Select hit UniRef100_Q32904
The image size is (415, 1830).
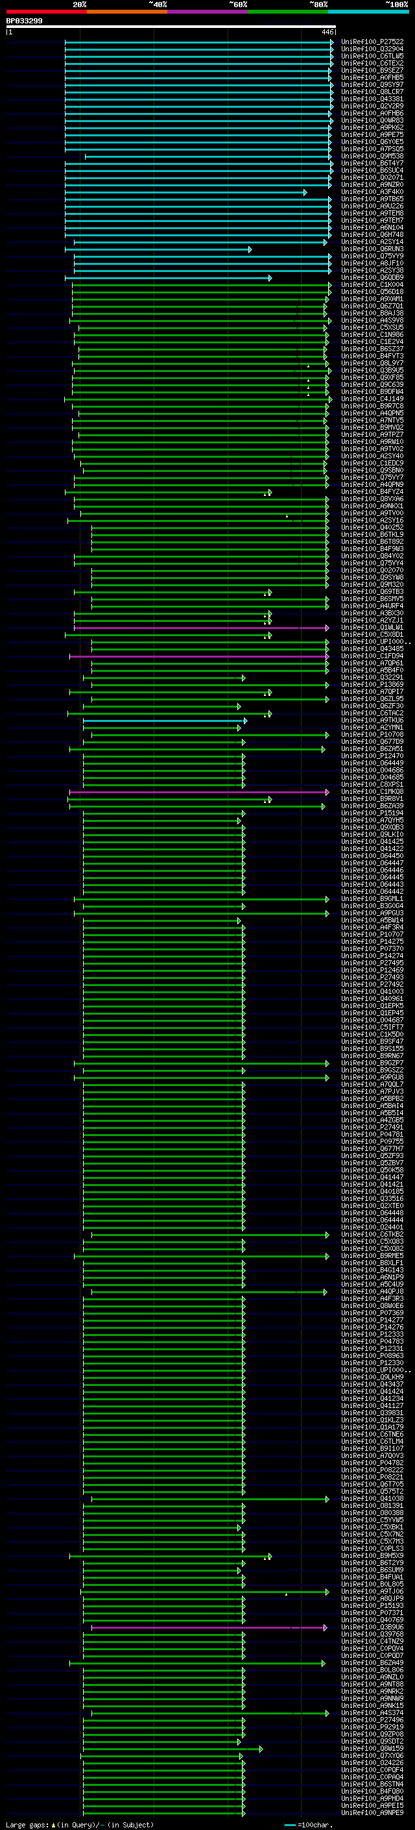point(372,49)
